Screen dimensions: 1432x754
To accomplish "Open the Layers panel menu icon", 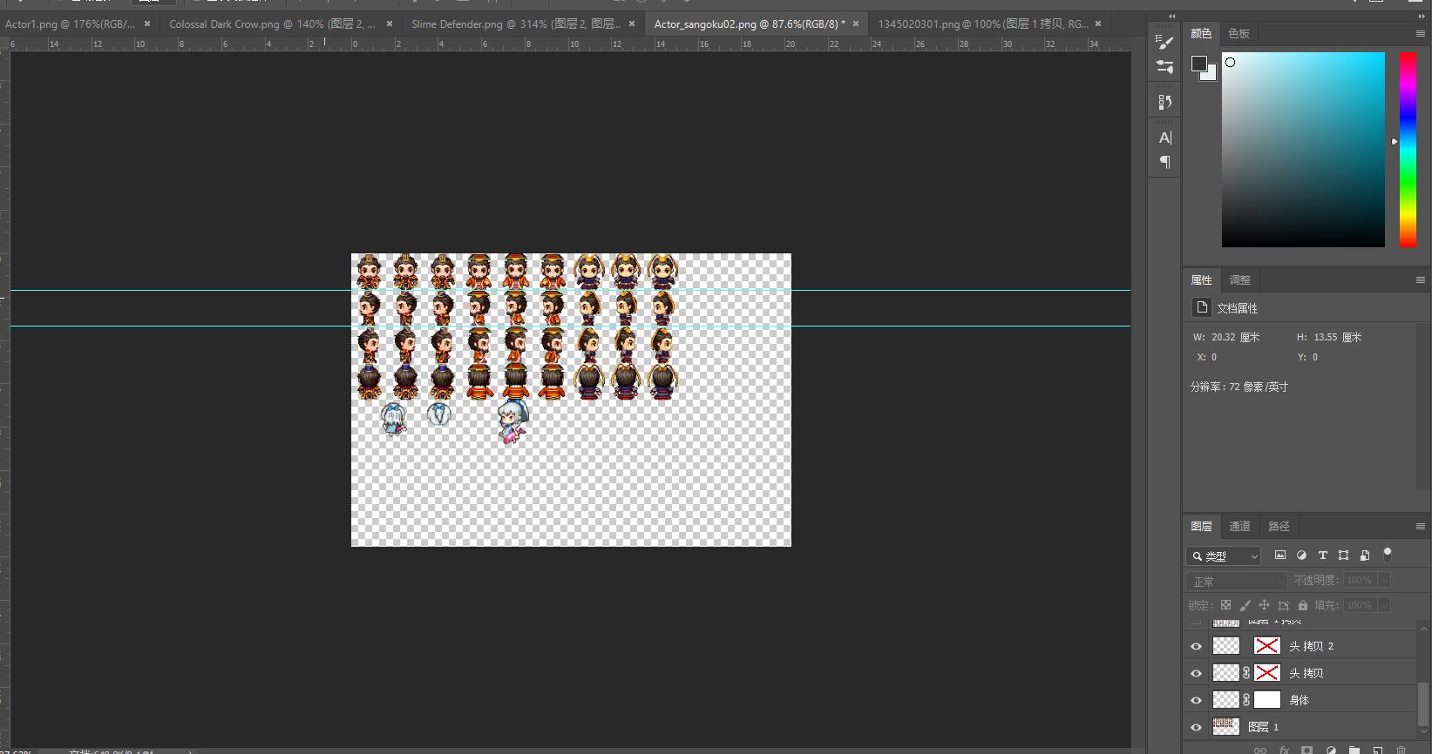I will [x=1420, y=526].
